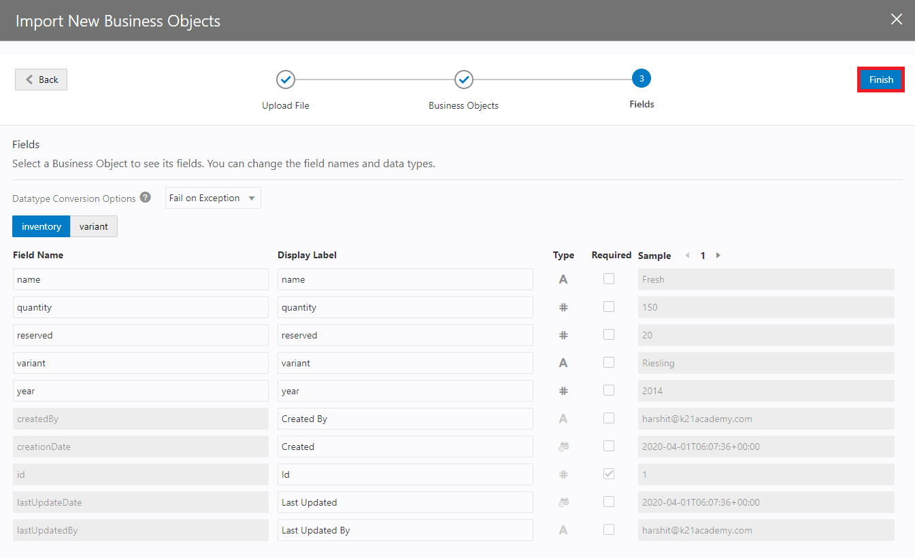Image resolution: width=915 pixels, height=558 pixels.
Task: Change type icon for reserved field
Action: (563, 335)
